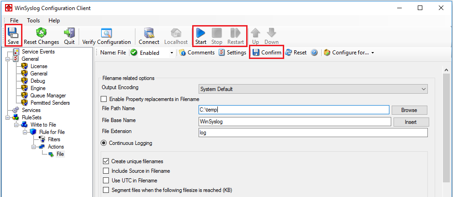Screen dimensions: 453x197
Task: Select Continuous Logging radio button
Action: pos(103,143)
